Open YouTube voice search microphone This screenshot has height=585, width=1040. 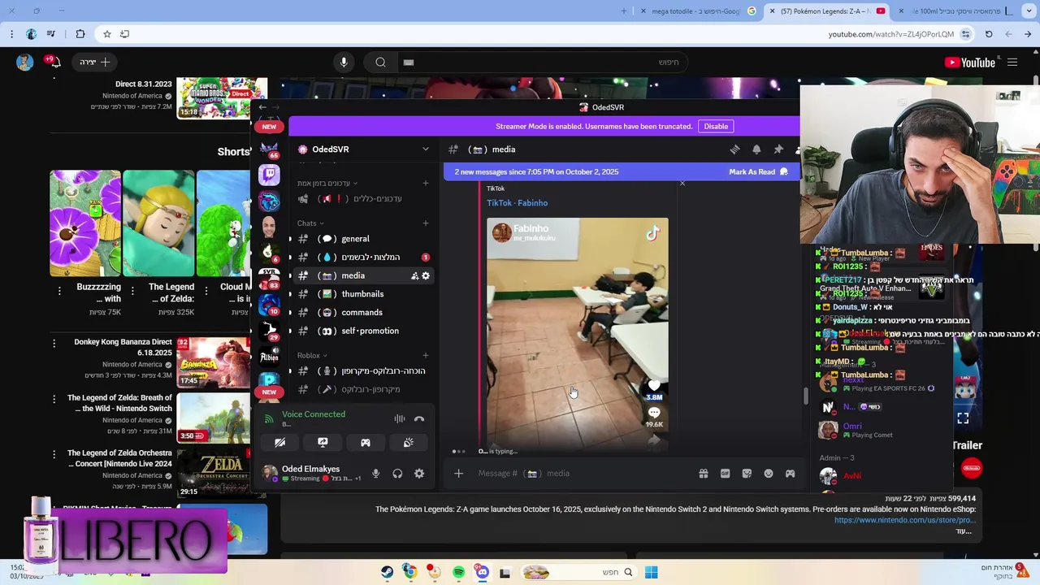pos(344,63)
